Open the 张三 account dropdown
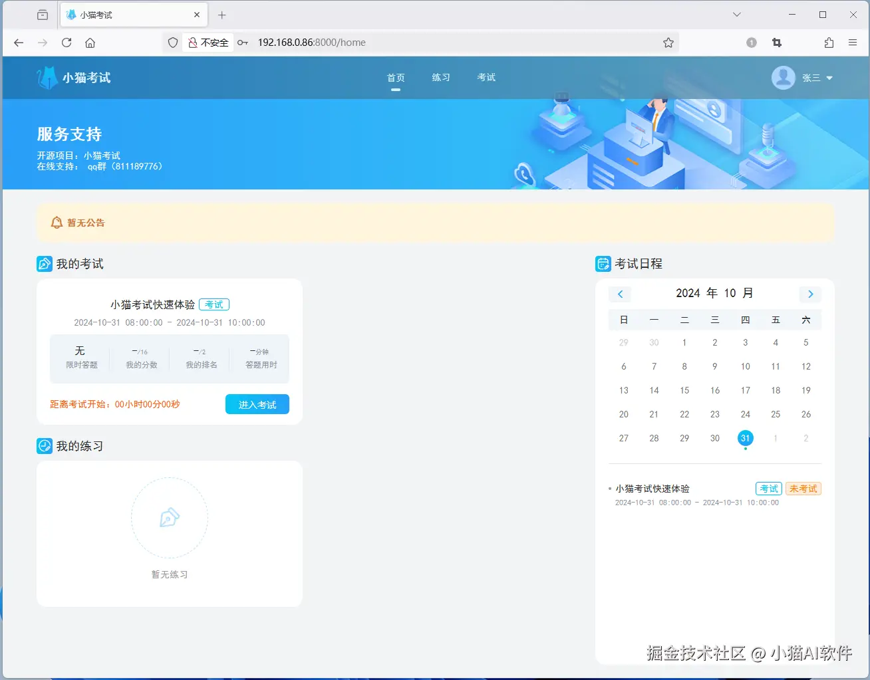The height and width of the screenshot is (680, 870). pyautogui.click(x=813, y=77)
